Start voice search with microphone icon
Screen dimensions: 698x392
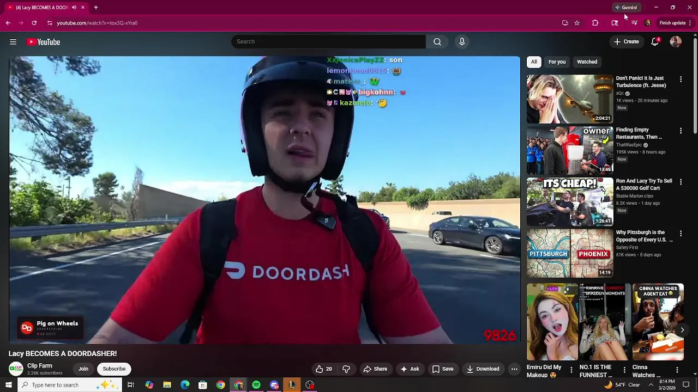click(462, 42)
